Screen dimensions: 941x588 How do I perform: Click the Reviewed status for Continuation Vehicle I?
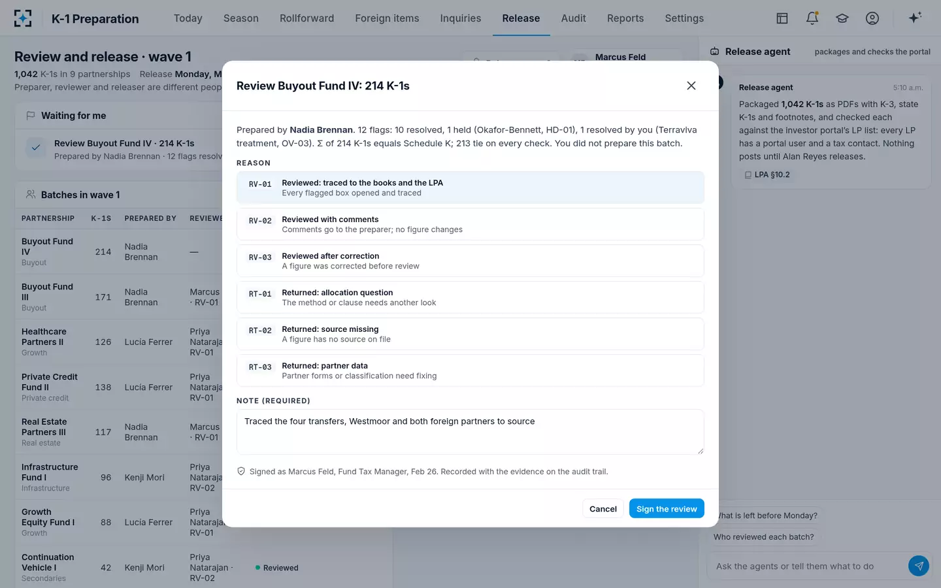[277, 568]
